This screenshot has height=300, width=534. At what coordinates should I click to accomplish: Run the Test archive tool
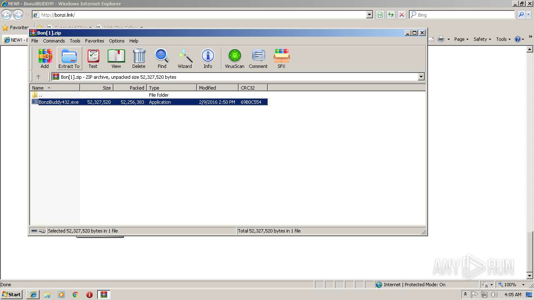[93, 58]
